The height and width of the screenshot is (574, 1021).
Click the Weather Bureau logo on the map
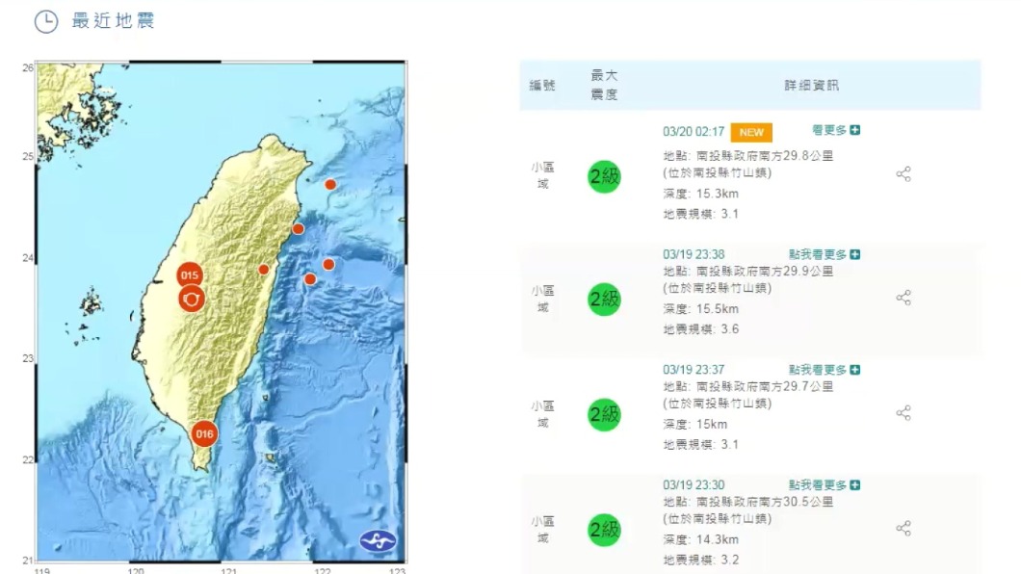378,540
